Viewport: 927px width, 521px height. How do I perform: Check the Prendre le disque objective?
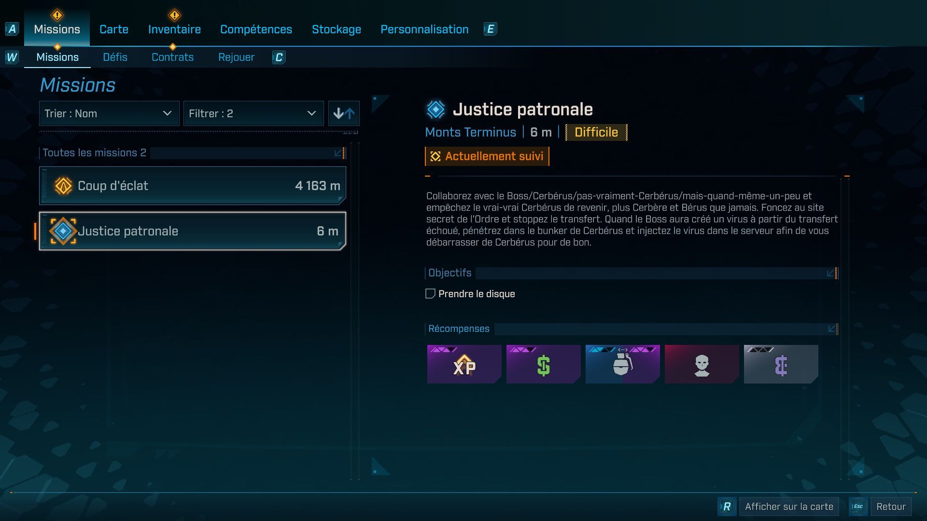(x=430, y=293)
